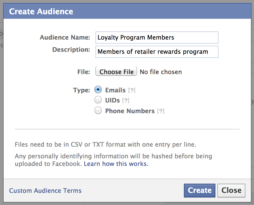Open the help tooltip beside UIDs
Screen dimensions: 254x205
(126, 100)
